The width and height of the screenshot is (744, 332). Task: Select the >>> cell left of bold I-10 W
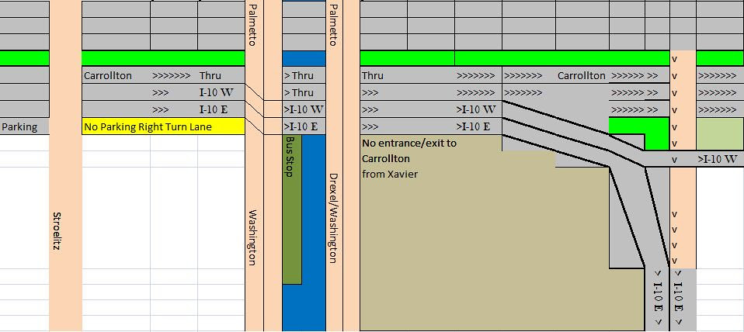point(174,92)
